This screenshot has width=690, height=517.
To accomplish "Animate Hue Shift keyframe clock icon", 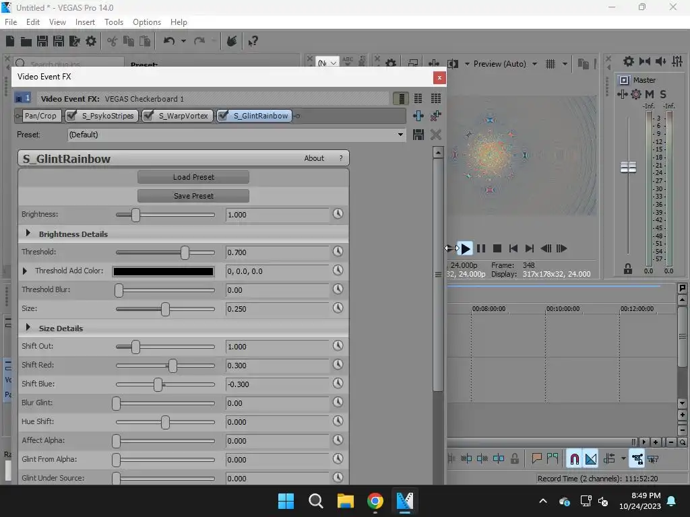I will (338, 421).
